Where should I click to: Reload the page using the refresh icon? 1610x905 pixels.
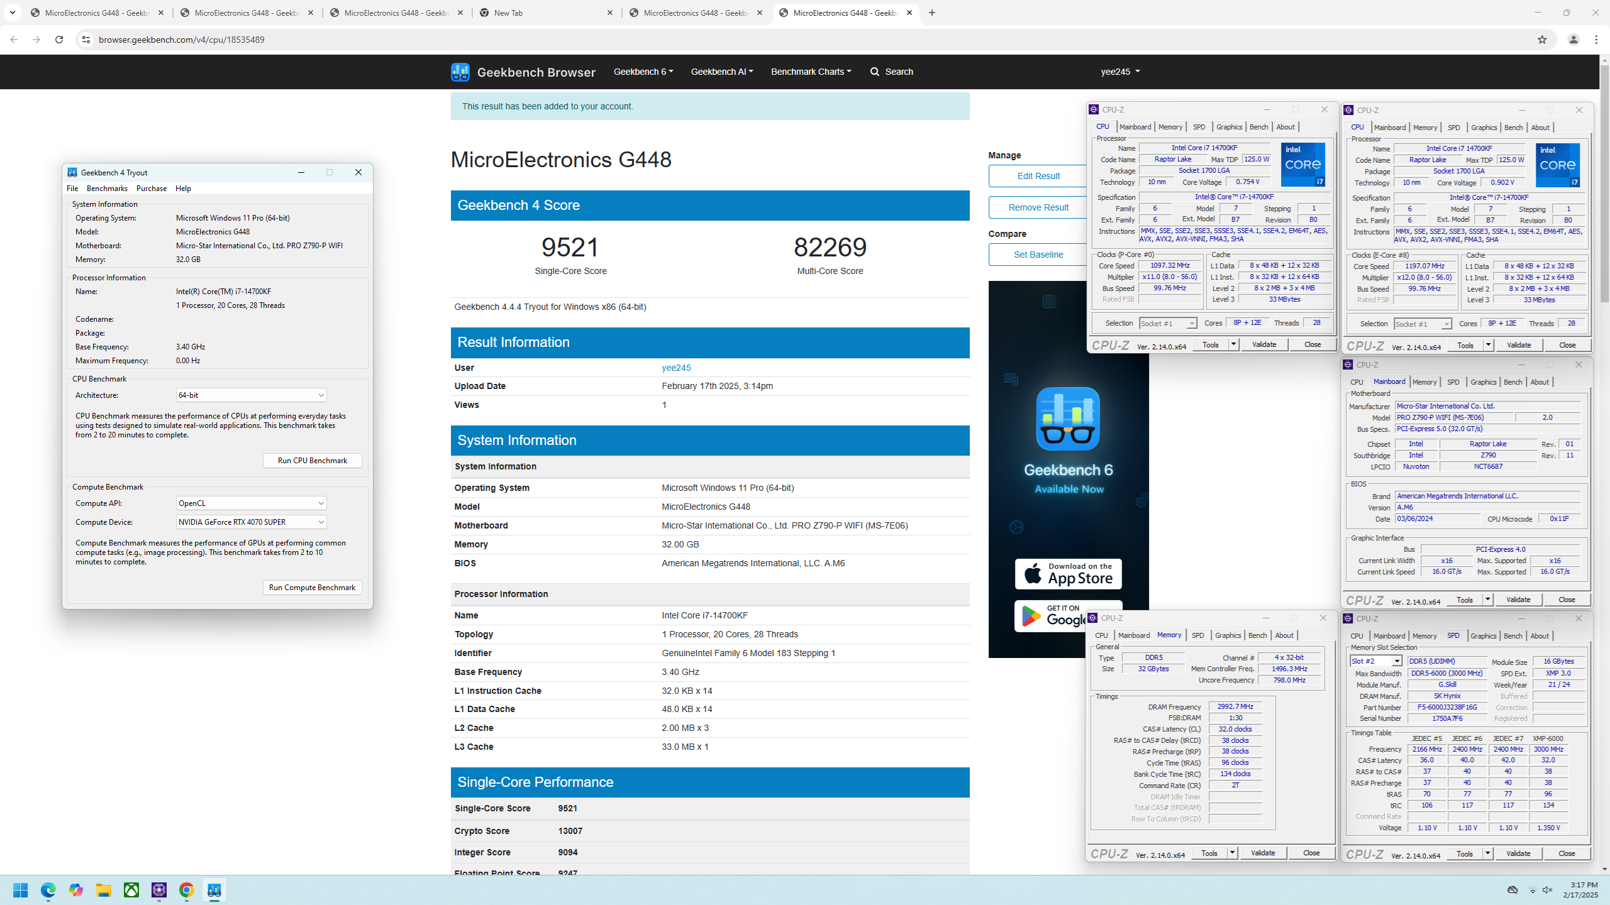(x=59, y=40)
